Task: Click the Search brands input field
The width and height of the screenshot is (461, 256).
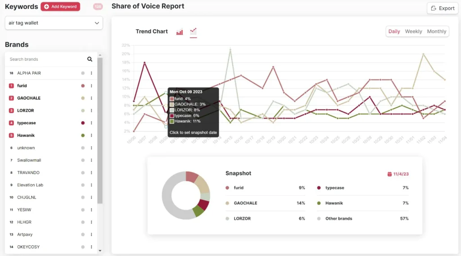Action: [45, 59]
